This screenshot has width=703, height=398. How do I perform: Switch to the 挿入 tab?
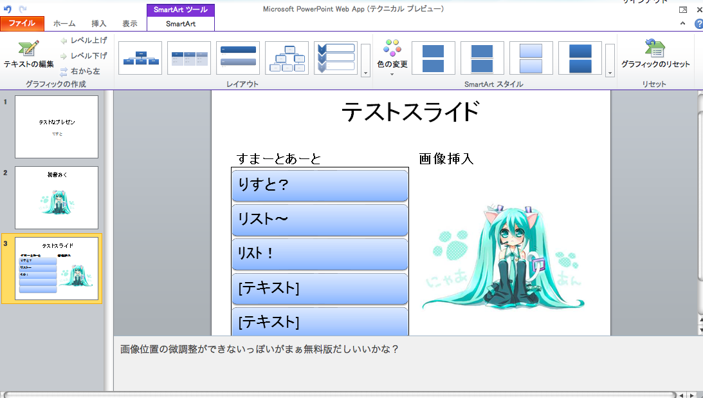point(98,24)
